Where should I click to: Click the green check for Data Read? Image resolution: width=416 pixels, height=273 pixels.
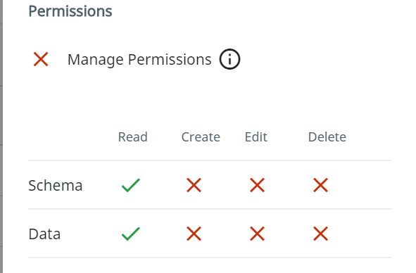click(130, 234)
